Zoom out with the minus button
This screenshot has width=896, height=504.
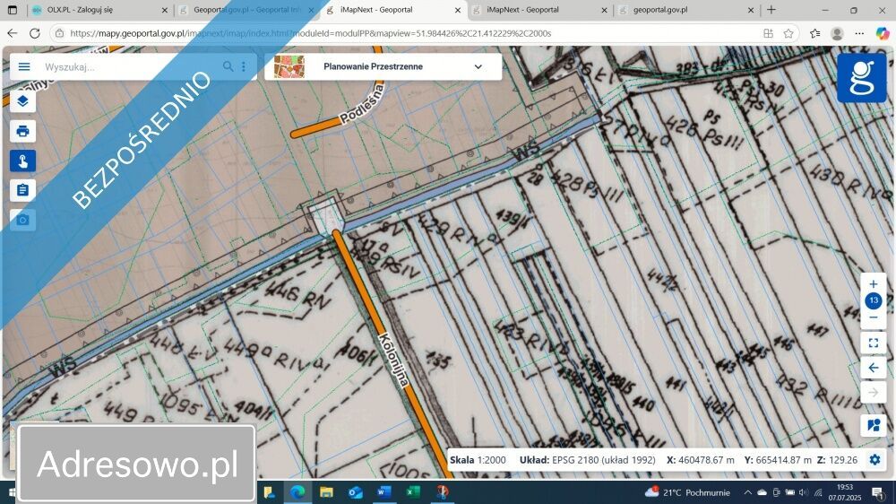click(873, 318)
